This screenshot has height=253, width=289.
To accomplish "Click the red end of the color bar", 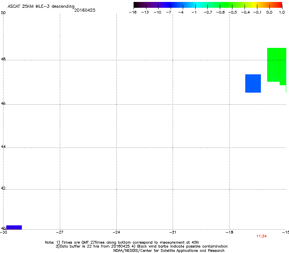I will click(x=279, y=5).
